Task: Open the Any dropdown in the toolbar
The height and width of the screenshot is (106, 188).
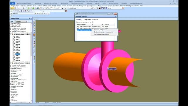Action: click(41, 11)
